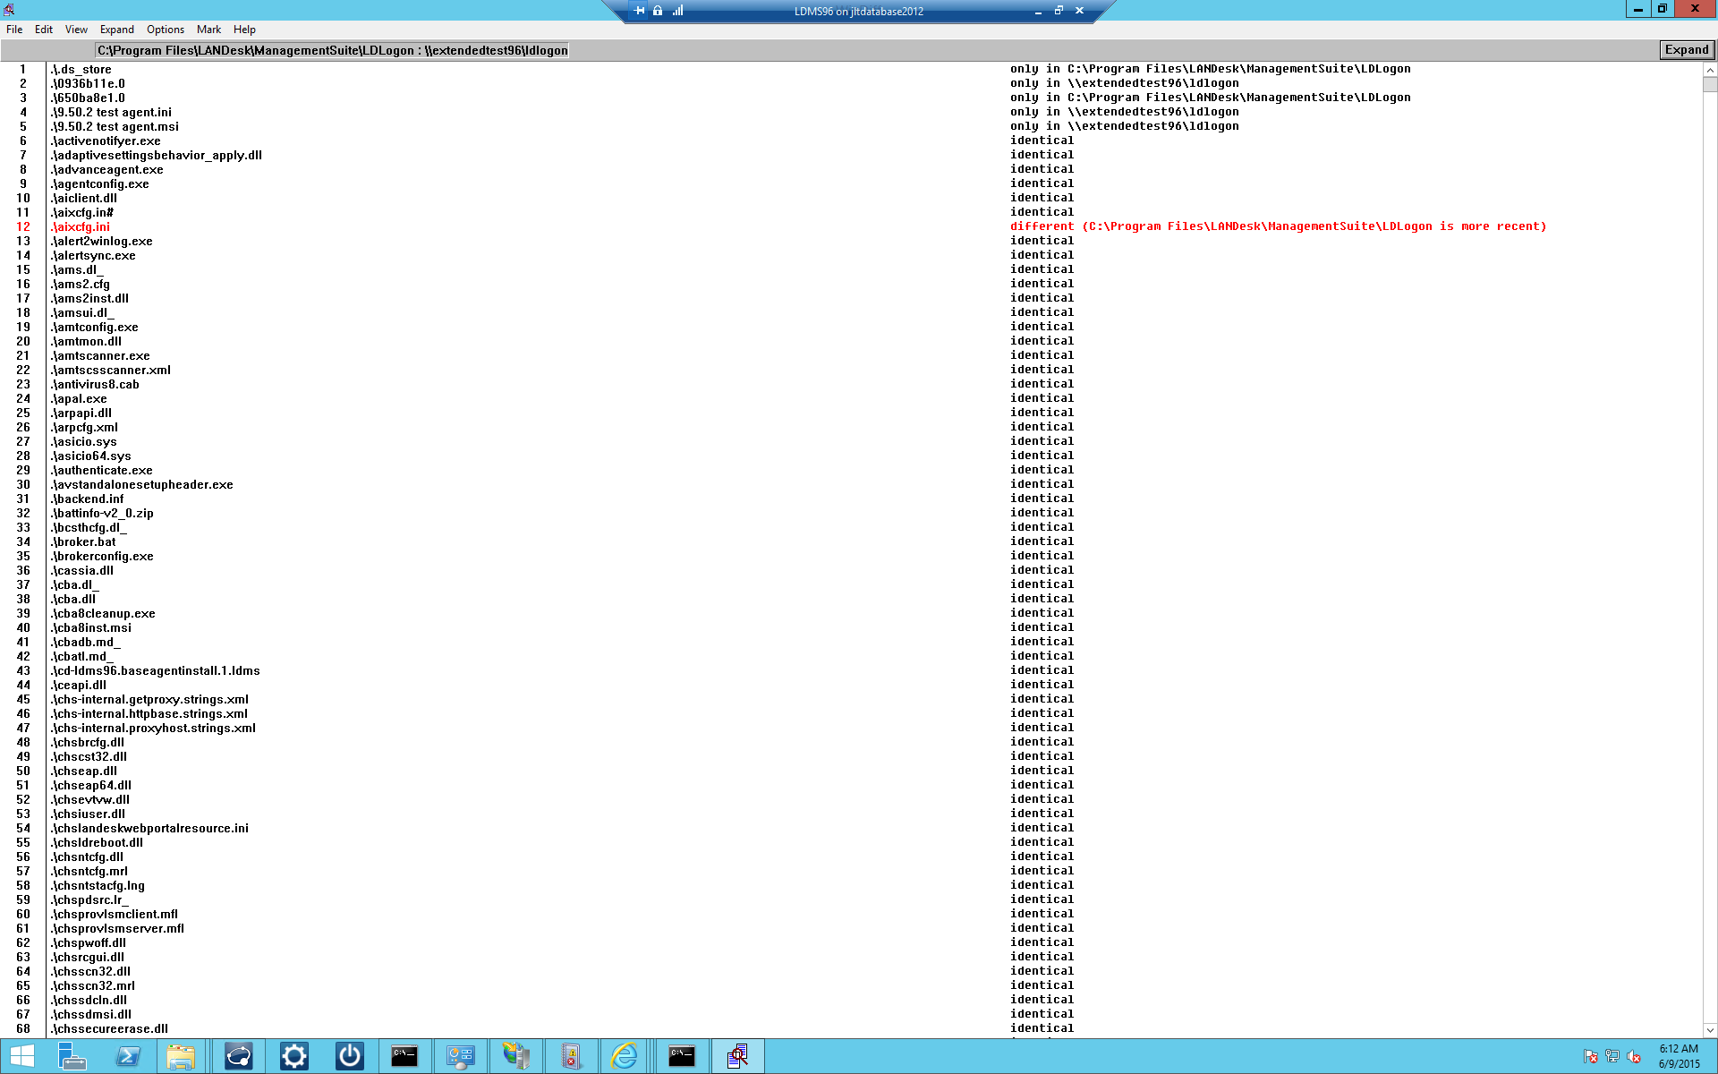
Task: Launch Windows PowerShell from the taskbar
Action: point(126,1056)
